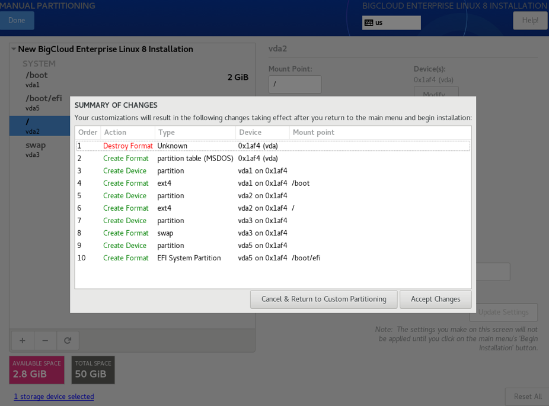Viewport: 549px width, 406px height.
Task: Sort by the Action column header
Action: tap(128, 133)
